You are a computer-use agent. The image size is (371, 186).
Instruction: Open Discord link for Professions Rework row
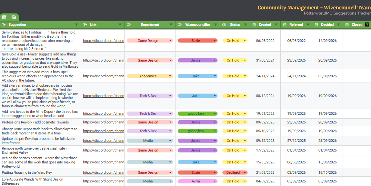pyautogui.click(x=104, y=122)
